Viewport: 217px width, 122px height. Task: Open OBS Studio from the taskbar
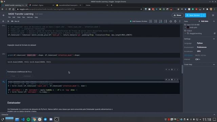(57, 119)
